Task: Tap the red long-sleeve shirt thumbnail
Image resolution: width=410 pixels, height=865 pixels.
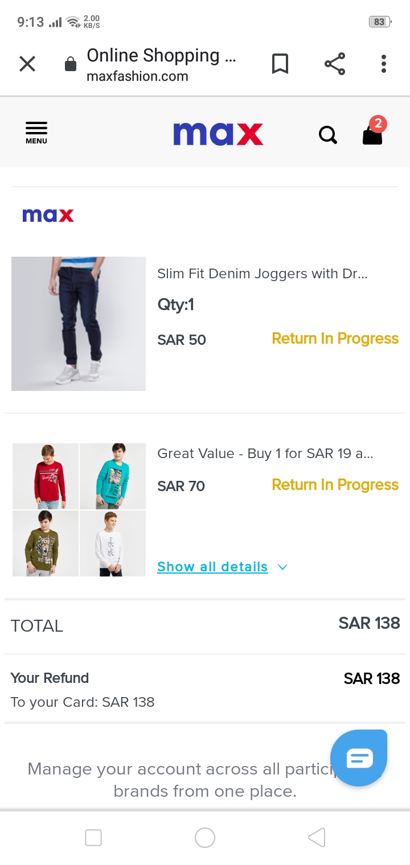Action: point(46,476)
